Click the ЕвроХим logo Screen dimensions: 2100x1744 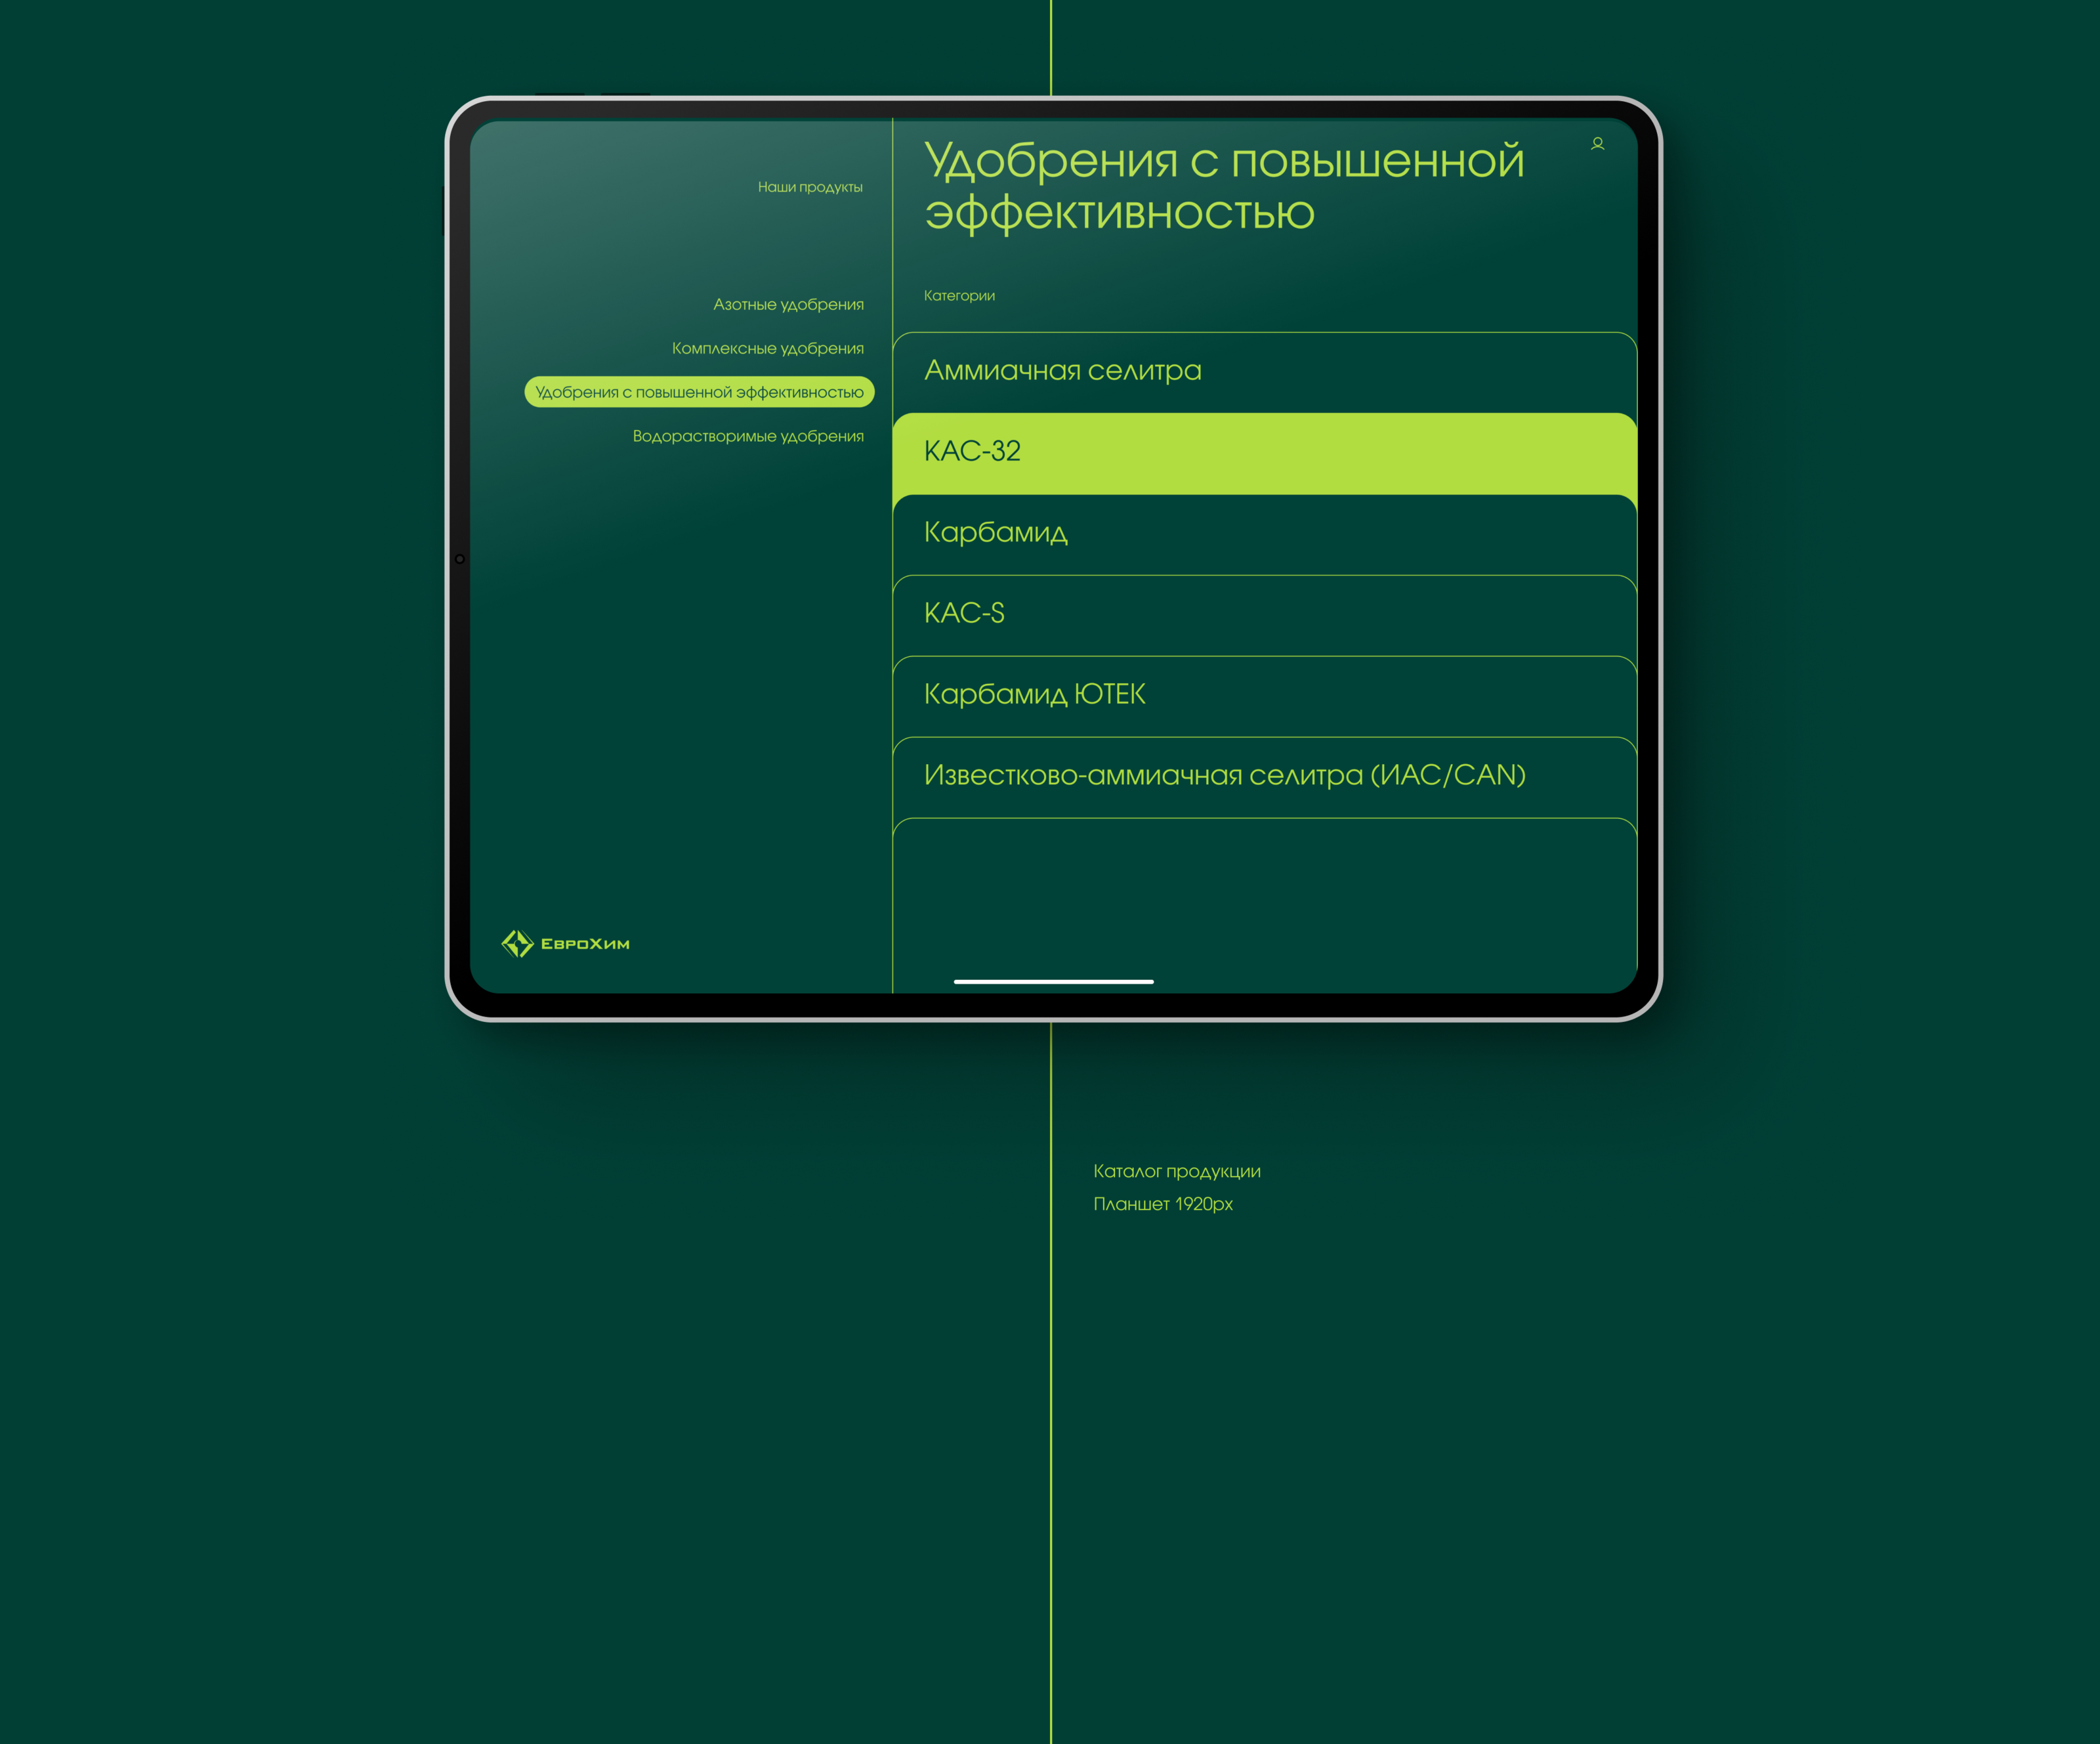coord(565,943)
